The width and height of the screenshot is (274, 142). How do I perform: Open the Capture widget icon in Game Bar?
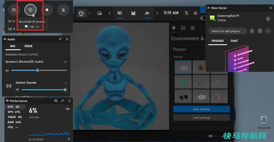tap(99, 13)
